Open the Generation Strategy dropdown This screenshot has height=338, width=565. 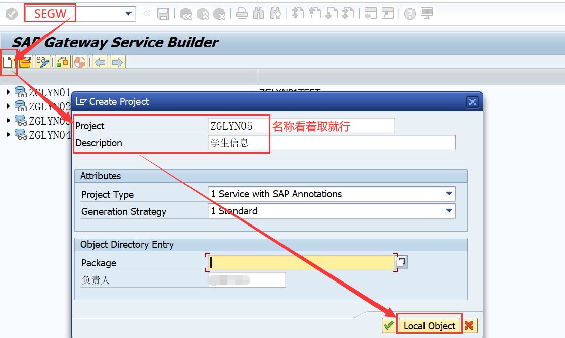coord(449,211)
